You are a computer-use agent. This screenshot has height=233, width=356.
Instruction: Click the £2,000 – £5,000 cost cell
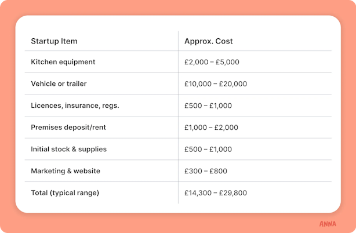coord(212,62)
